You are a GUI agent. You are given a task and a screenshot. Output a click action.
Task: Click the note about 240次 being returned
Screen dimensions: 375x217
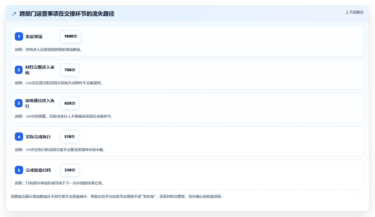tap(59, 83)
